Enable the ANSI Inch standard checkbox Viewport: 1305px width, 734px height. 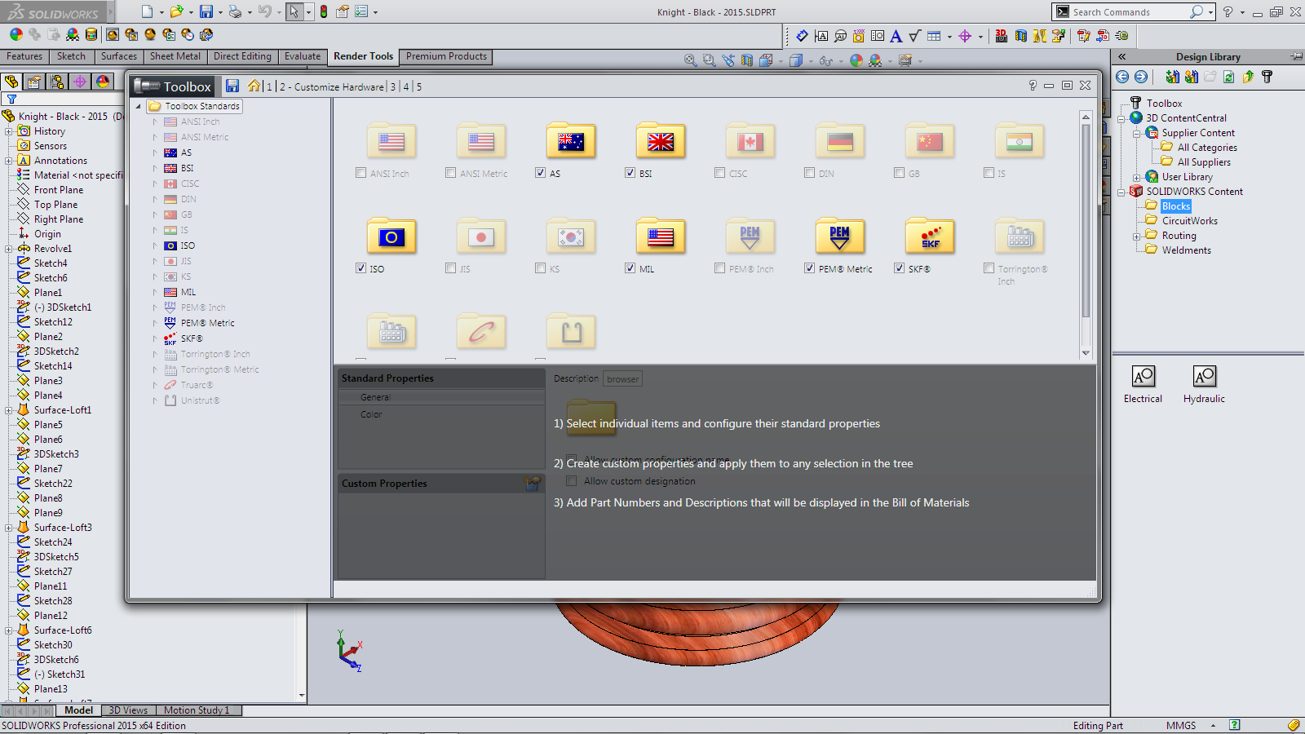coord(361,173)
